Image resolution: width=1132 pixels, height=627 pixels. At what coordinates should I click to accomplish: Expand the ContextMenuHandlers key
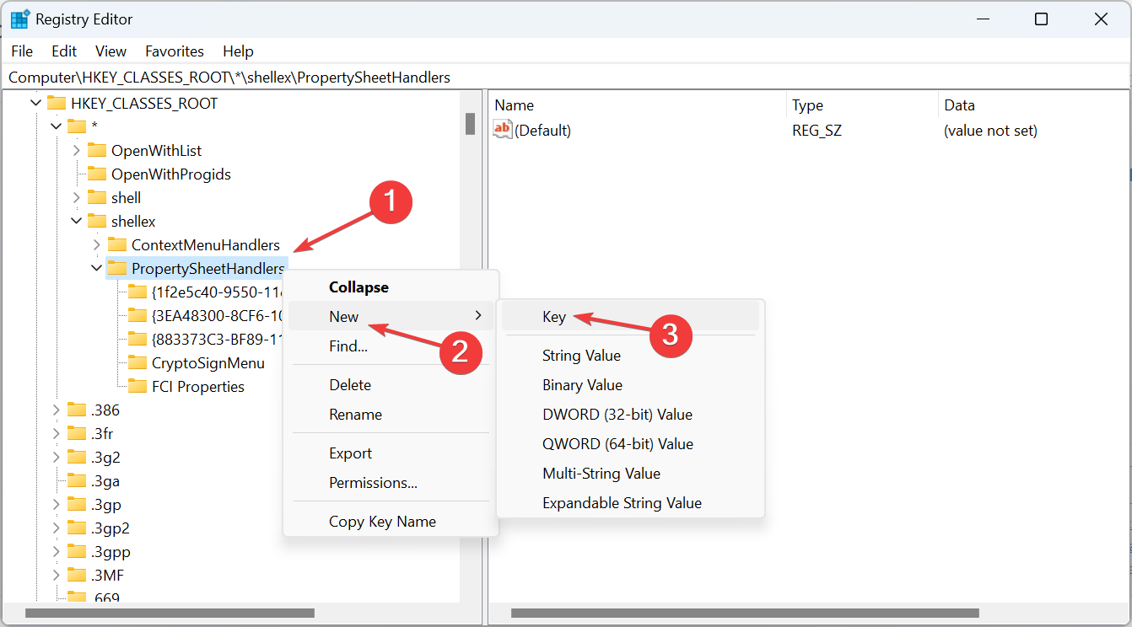(x=96, y=244)
